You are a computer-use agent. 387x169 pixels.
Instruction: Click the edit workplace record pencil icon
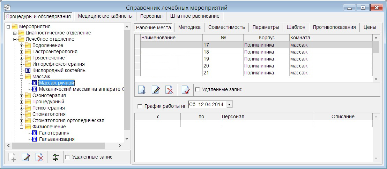coord(156,90)
